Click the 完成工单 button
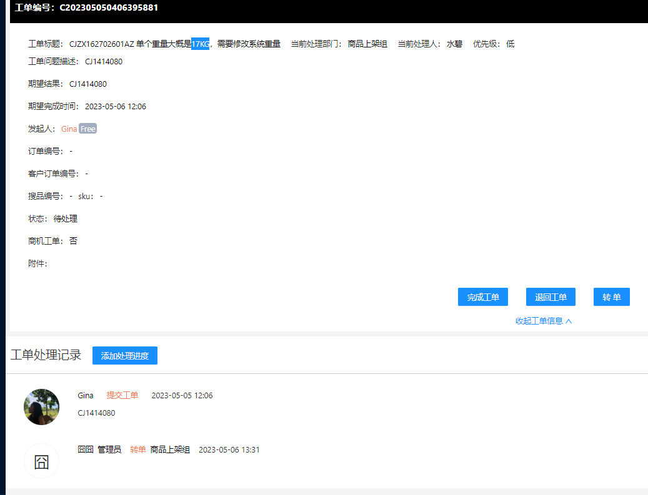 pyautogui.click(x=482, y=297)
